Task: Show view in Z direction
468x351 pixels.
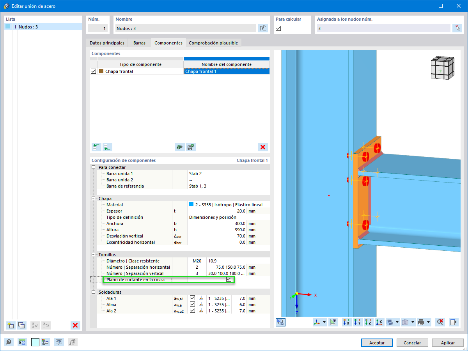Action: click(x=369, y=322)
